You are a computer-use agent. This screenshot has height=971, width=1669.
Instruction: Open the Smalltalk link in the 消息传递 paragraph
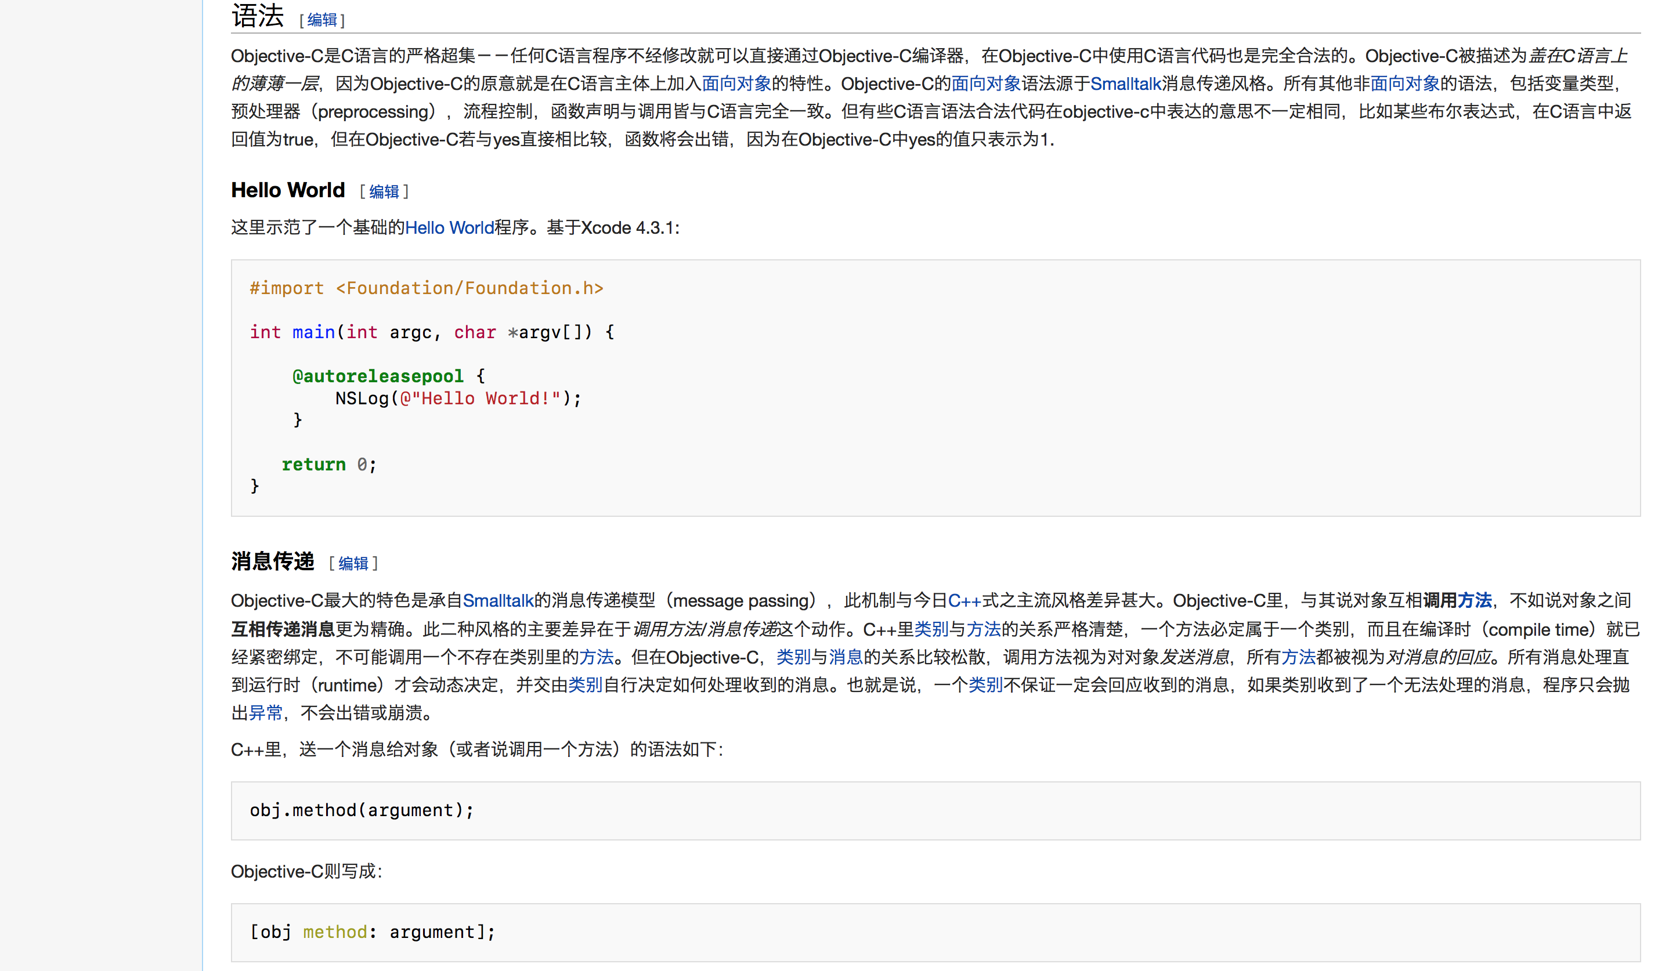[x=498, y=600]
